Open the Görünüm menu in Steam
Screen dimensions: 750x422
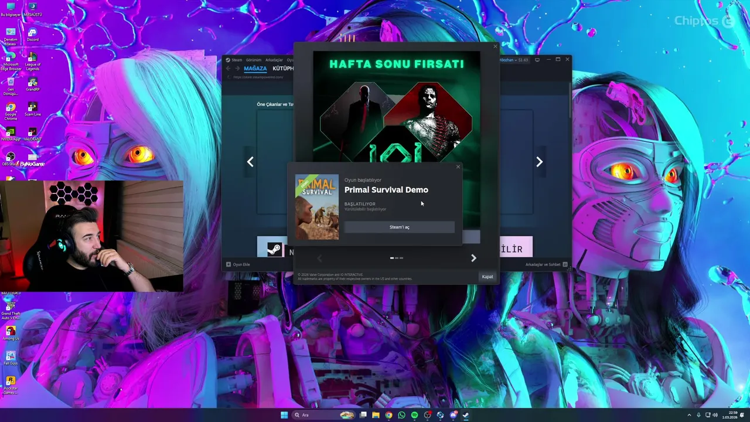pyautogui.click(x=253, y=60)
